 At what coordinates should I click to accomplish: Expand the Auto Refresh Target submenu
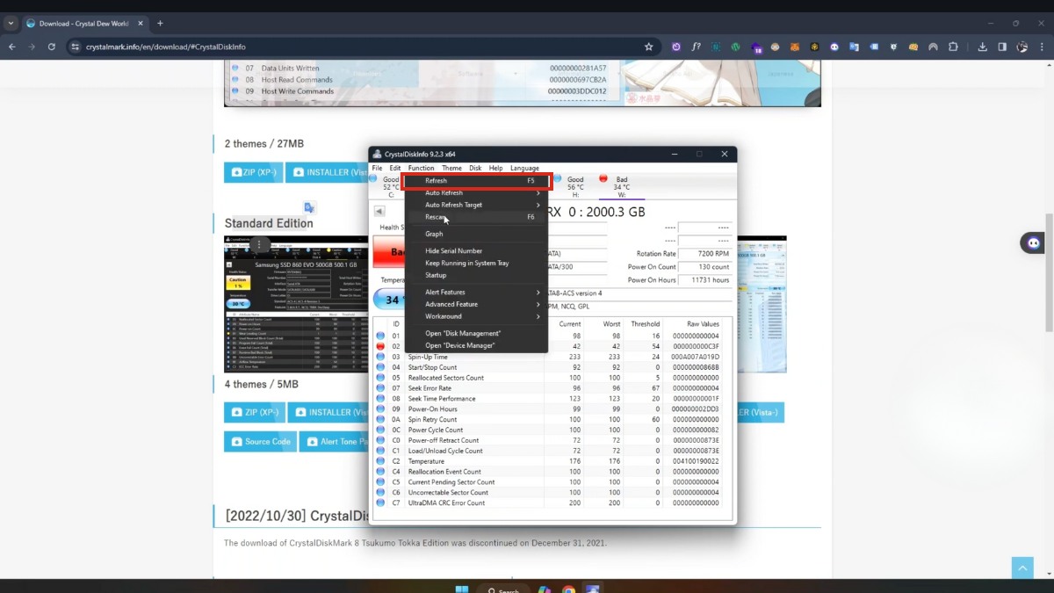476,205
